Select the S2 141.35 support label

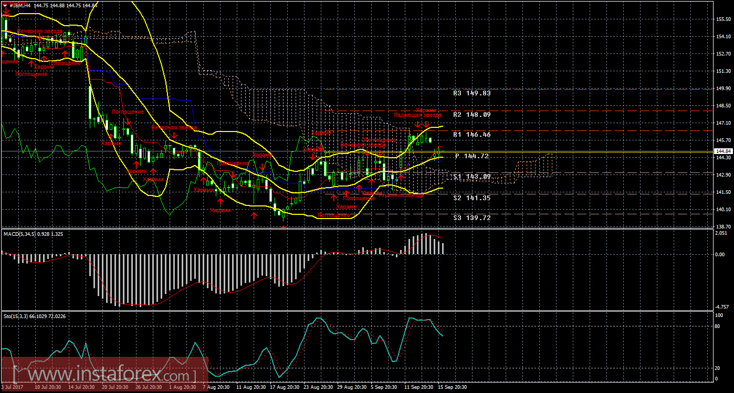pyautogui.click(x=471, y=198)
